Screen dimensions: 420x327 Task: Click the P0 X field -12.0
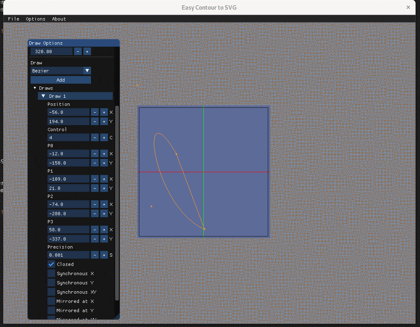[68, 154]
